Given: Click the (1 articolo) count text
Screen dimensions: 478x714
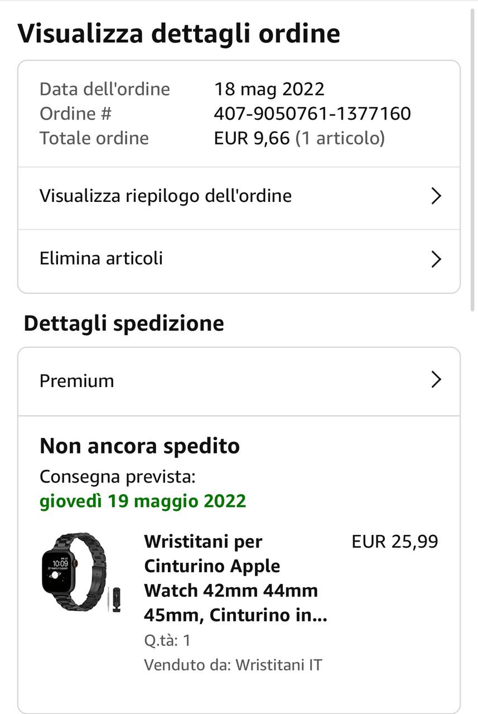Looking at the screenshot, I should coord(340,138).
